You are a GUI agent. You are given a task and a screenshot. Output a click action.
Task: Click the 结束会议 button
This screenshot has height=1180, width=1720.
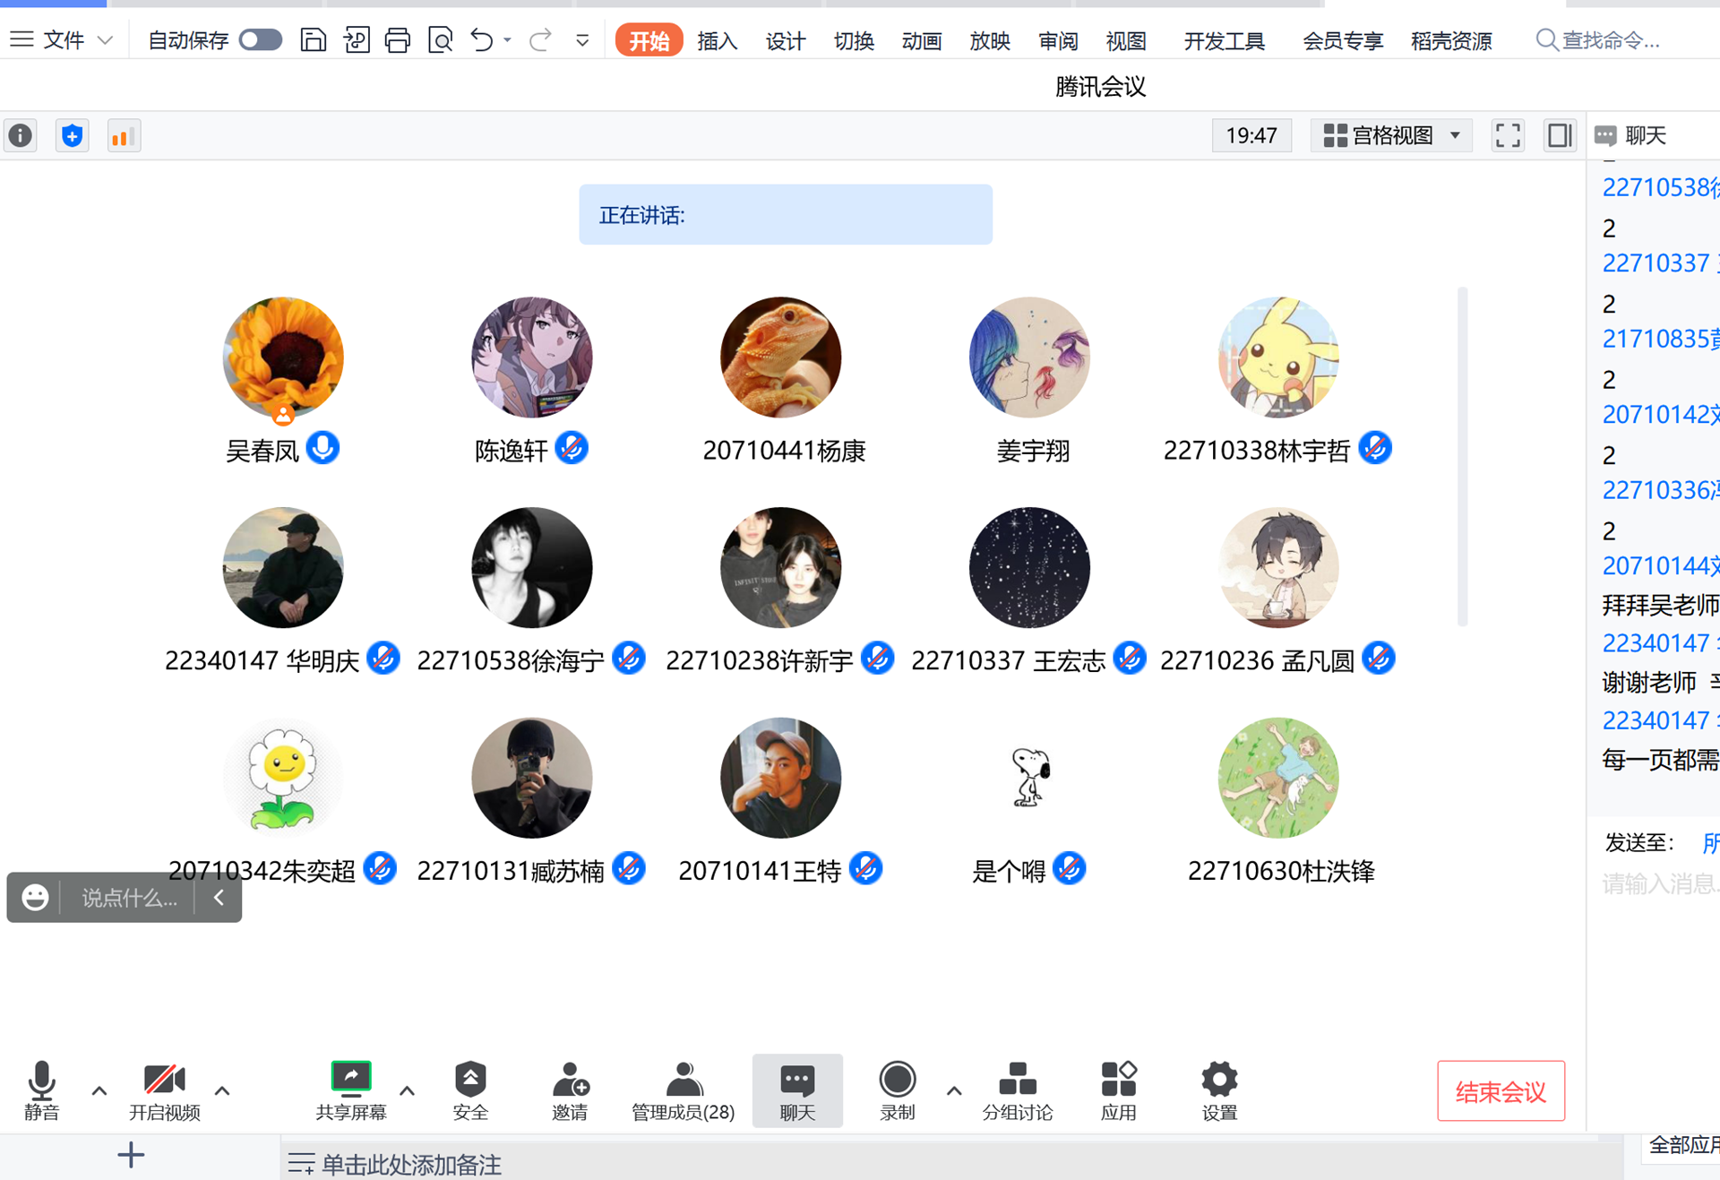tap(1501, 1090)
